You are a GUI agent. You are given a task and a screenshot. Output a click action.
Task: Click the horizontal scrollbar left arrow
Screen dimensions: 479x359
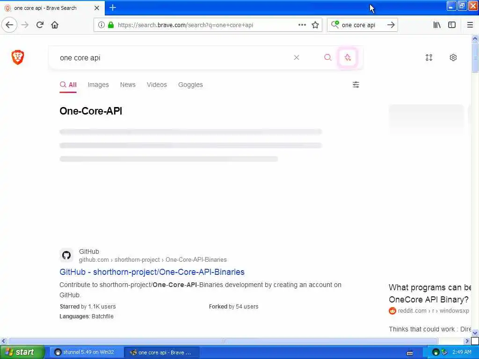pos(3,341)
